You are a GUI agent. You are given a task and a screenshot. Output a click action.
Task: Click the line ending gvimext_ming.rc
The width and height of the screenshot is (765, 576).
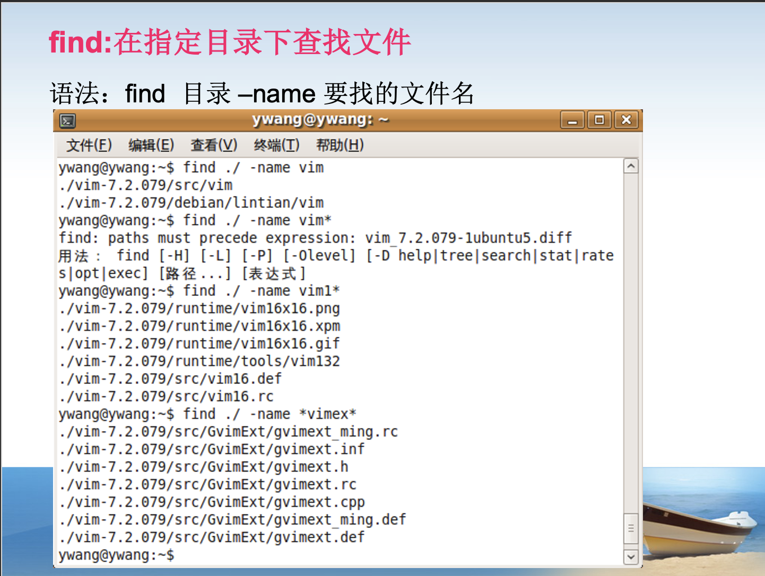click(229, 431)
